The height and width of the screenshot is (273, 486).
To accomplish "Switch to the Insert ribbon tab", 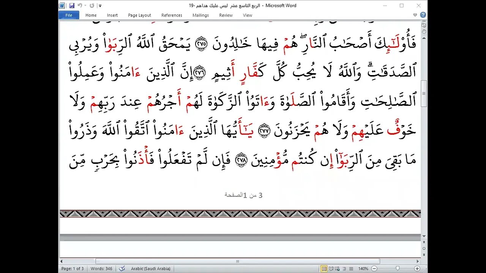I will click(x=112, y=15).
